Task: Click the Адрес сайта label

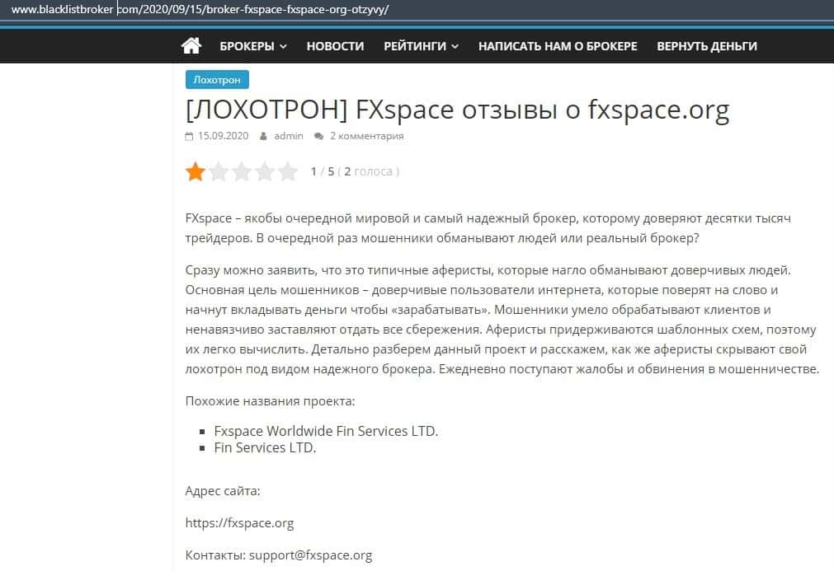Action: pos(223,491)
